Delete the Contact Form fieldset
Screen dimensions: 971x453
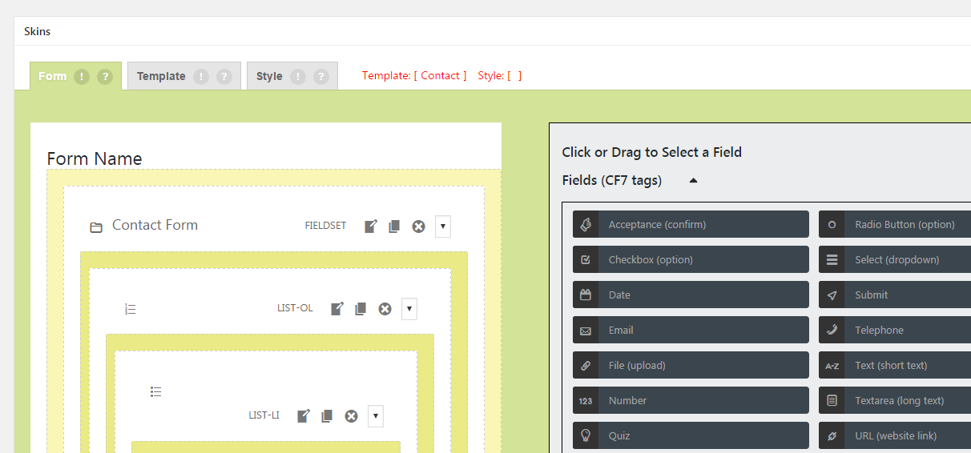[418, 226]
